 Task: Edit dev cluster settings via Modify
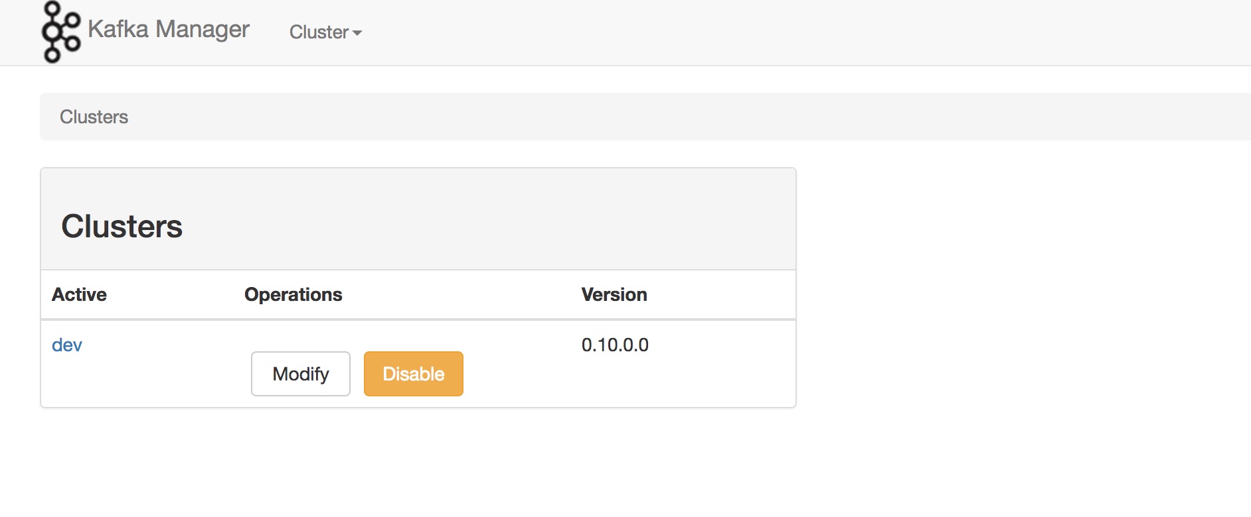coord(301,374)
